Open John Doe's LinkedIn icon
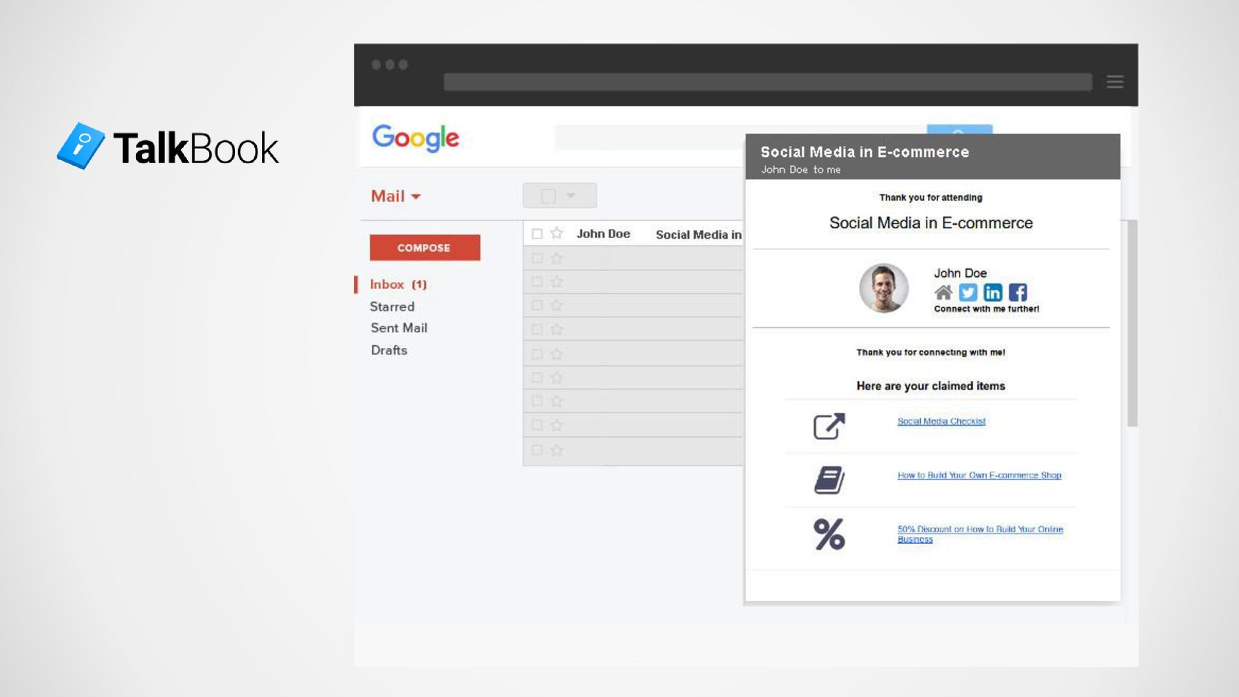Image resolution: width=1239 pixels, height=697 pixels. coord(992,292)
